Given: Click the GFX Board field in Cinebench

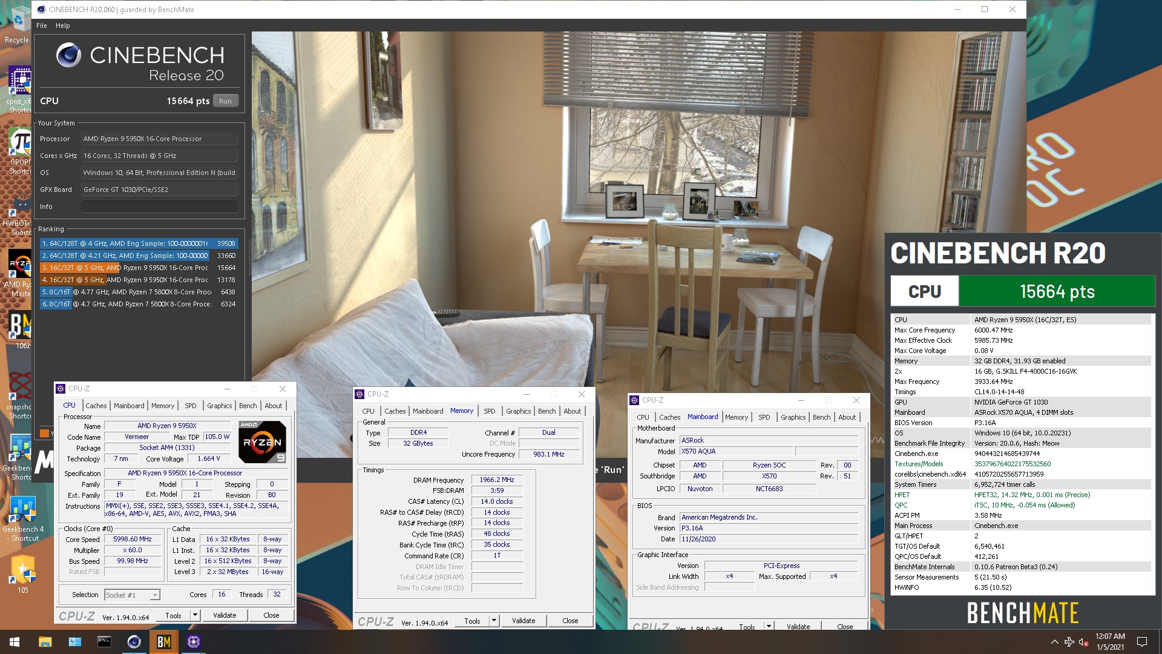Looking at the screenshot, I should [160, 190].
